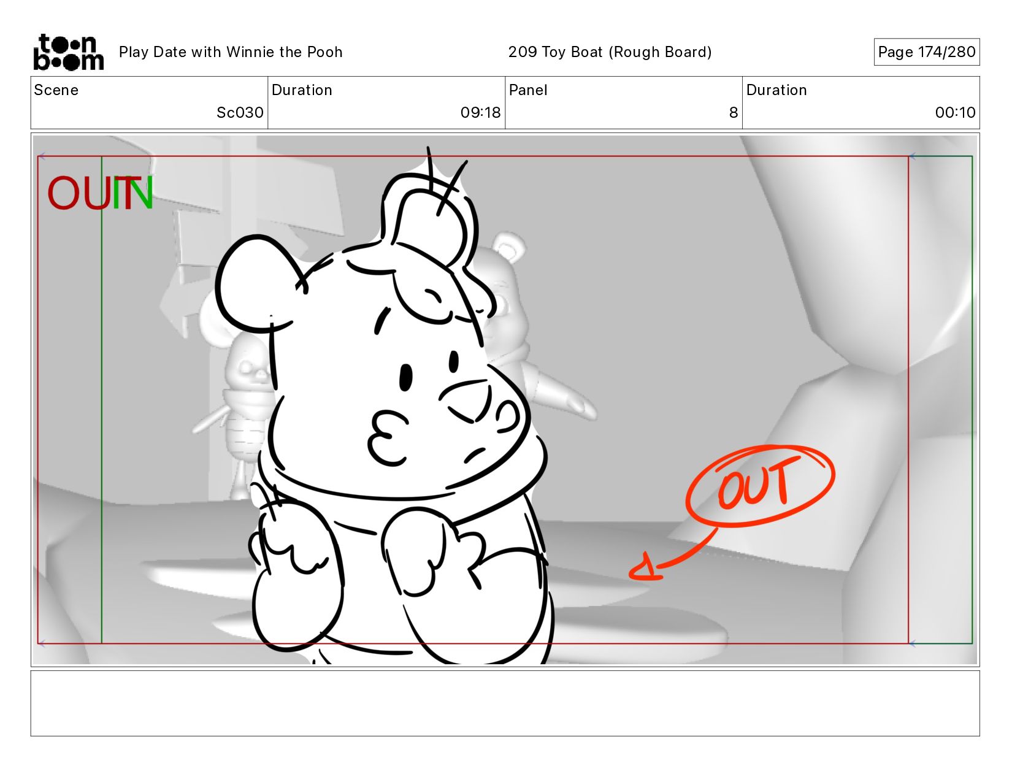Image resolution: width=1012 pixels, height=782 pixels.
Task: Click the '209 Toy Boat (Rough Board)' heading
Action: [610, 52]
